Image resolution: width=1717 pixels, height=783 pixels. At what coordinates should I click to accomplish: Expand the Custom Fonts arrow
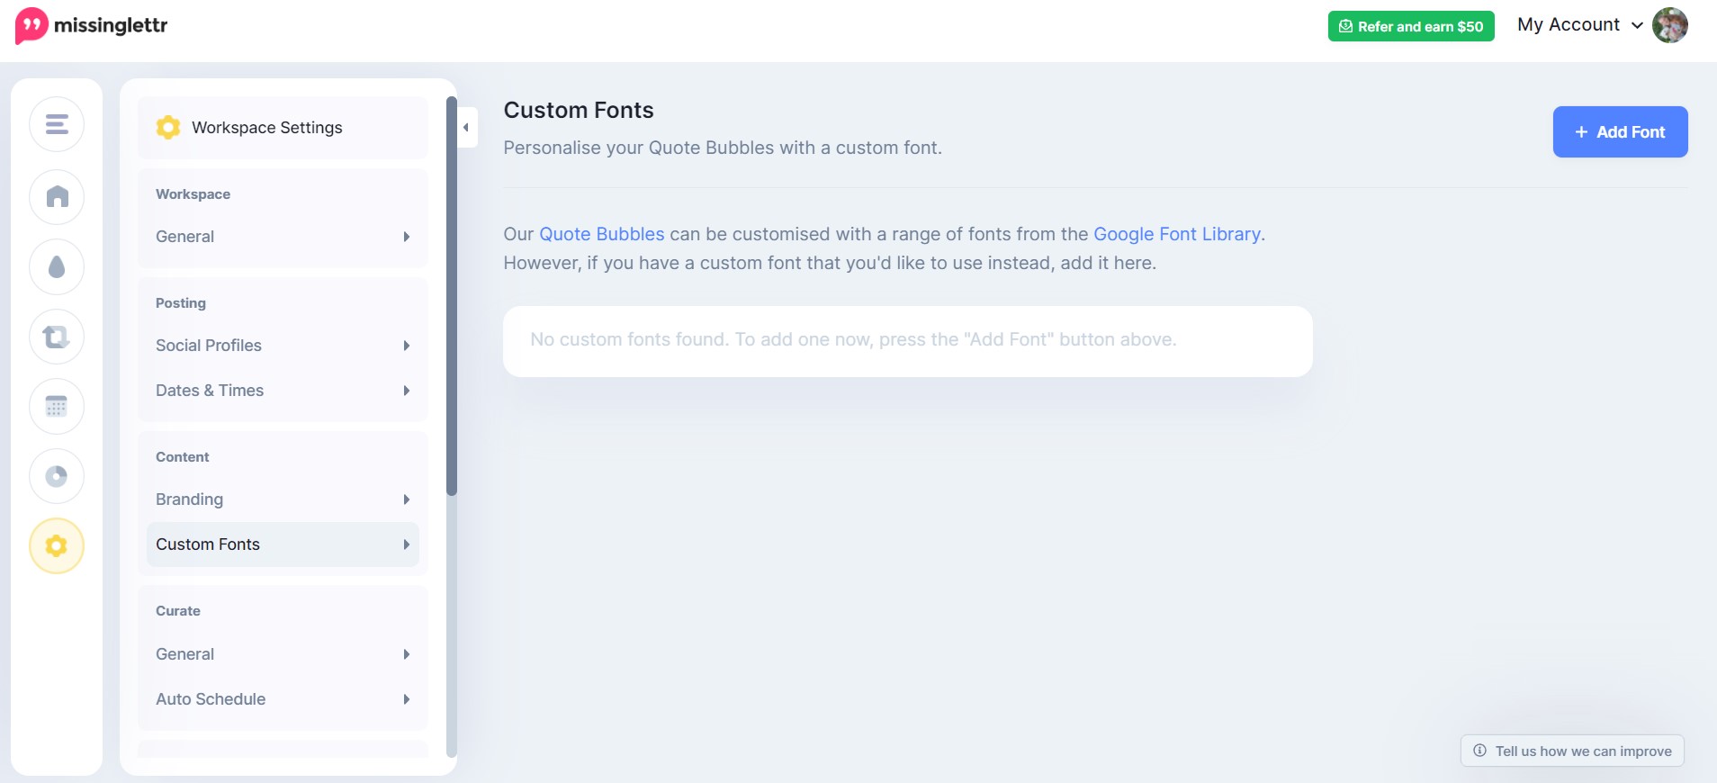(x=407, y=544)
